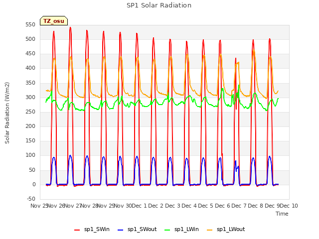
Task: Click the 150 y-axis tick label
Action: [x=30, y=140]
